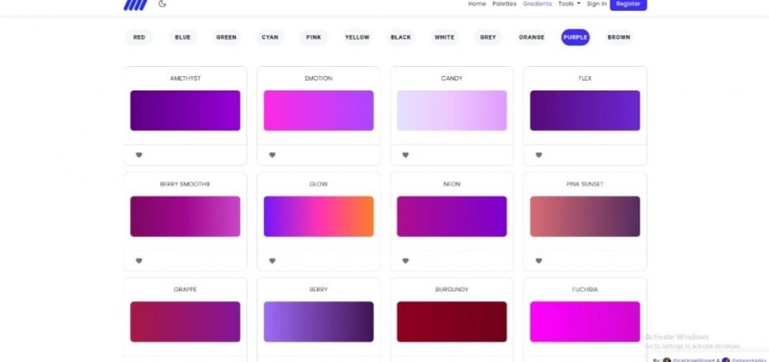The width and height of the screenshot is (769, 362).
Task: Click the Register button
Action: 628,4
